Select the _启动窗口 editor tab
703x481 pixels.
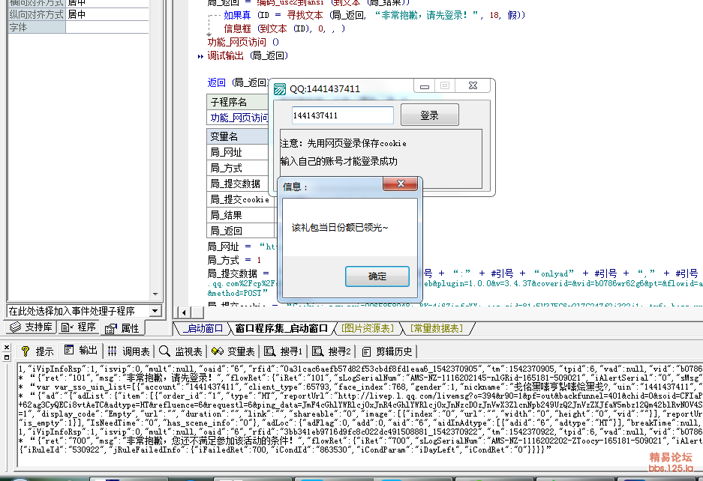coord(202,328)
